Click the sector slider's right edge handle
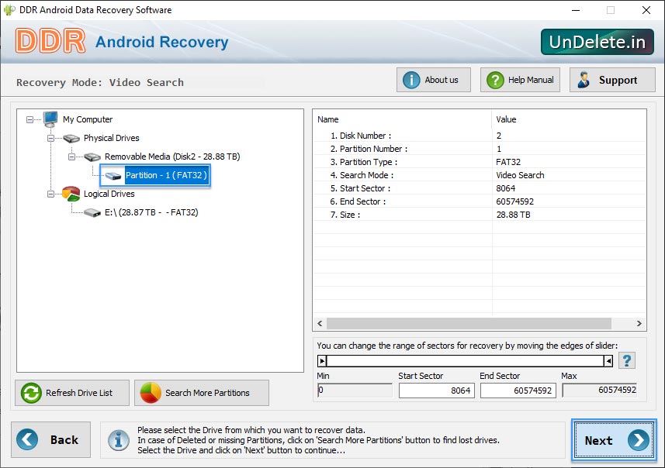The image size is (665, 468). (608, 361)
